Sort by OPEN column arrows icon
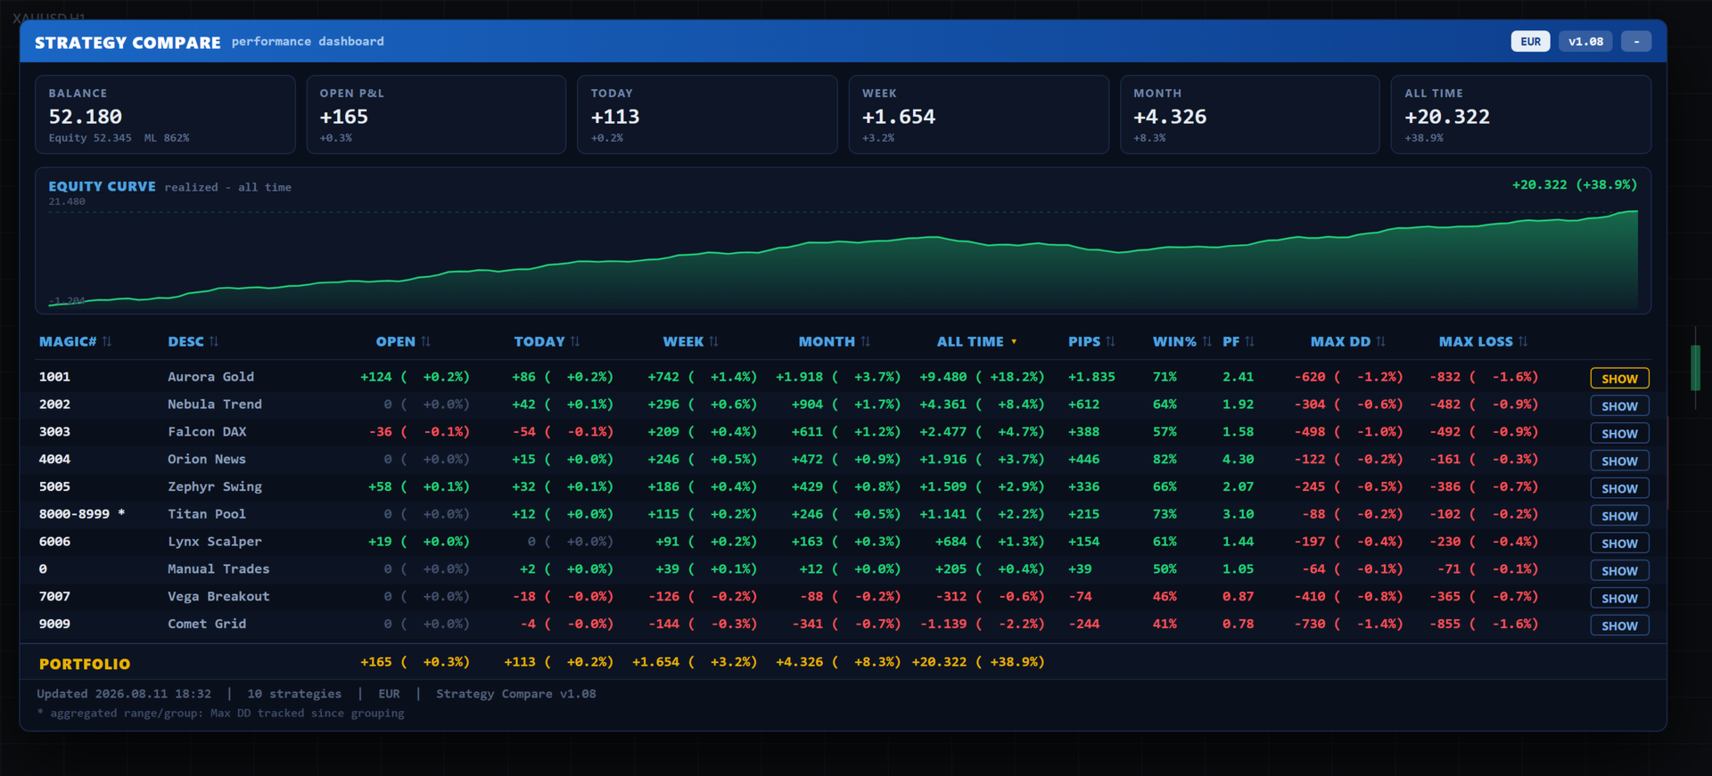The width and height of the screenshot is (1712, 776). (426, 341)
